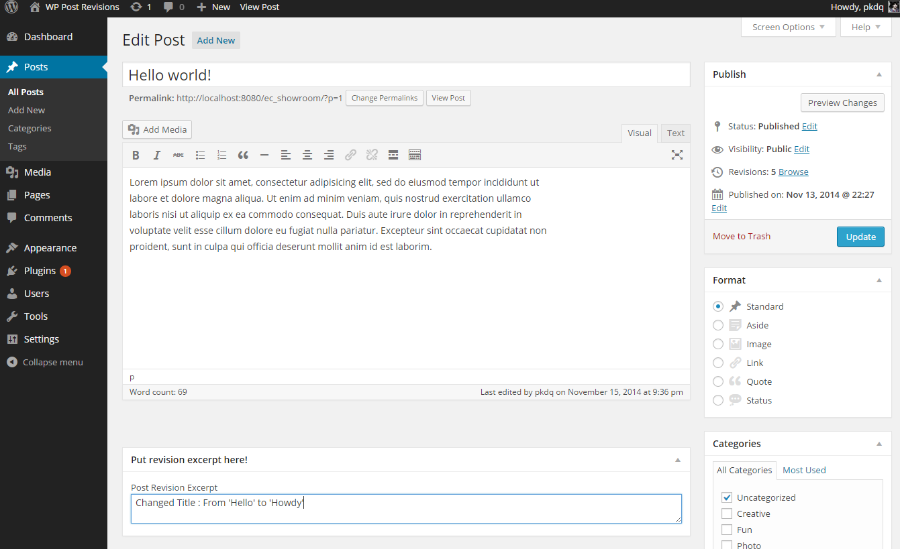Toggle bold formatting in editor toolbar
Viewport: 900px width, 549px height.
click(x=136, y=155)
